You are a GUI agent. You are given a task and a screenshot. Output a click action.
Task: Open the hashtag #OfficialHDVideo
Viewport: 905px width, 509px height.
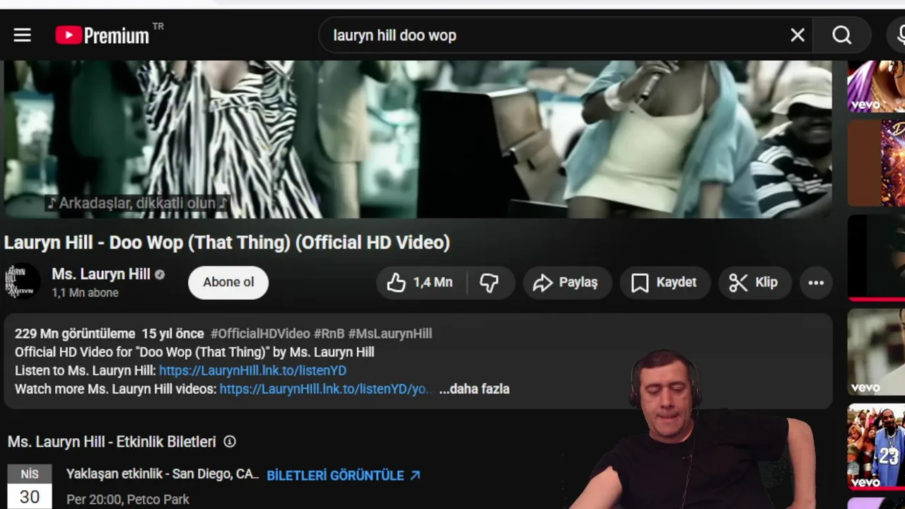(260, 334)
